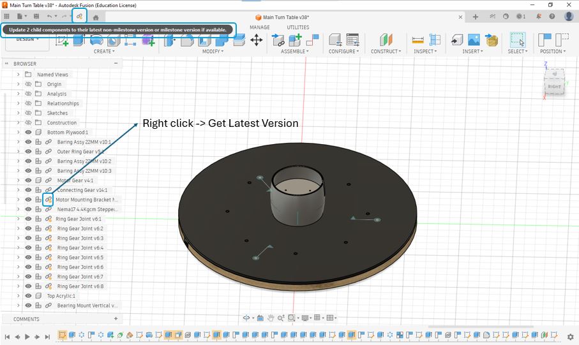Select the Pan hand tool
Viewport: 579px width, 345px height.
(x=271, y=318)
